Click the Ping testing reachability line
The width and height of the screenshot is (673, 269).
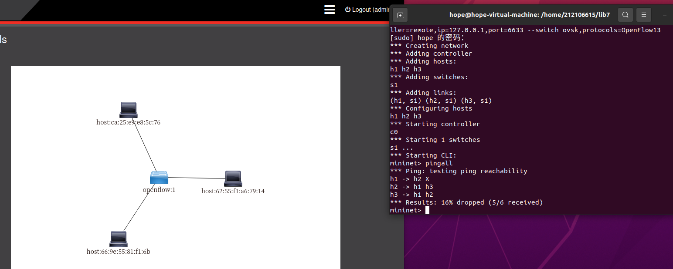(x=459, y=171)
